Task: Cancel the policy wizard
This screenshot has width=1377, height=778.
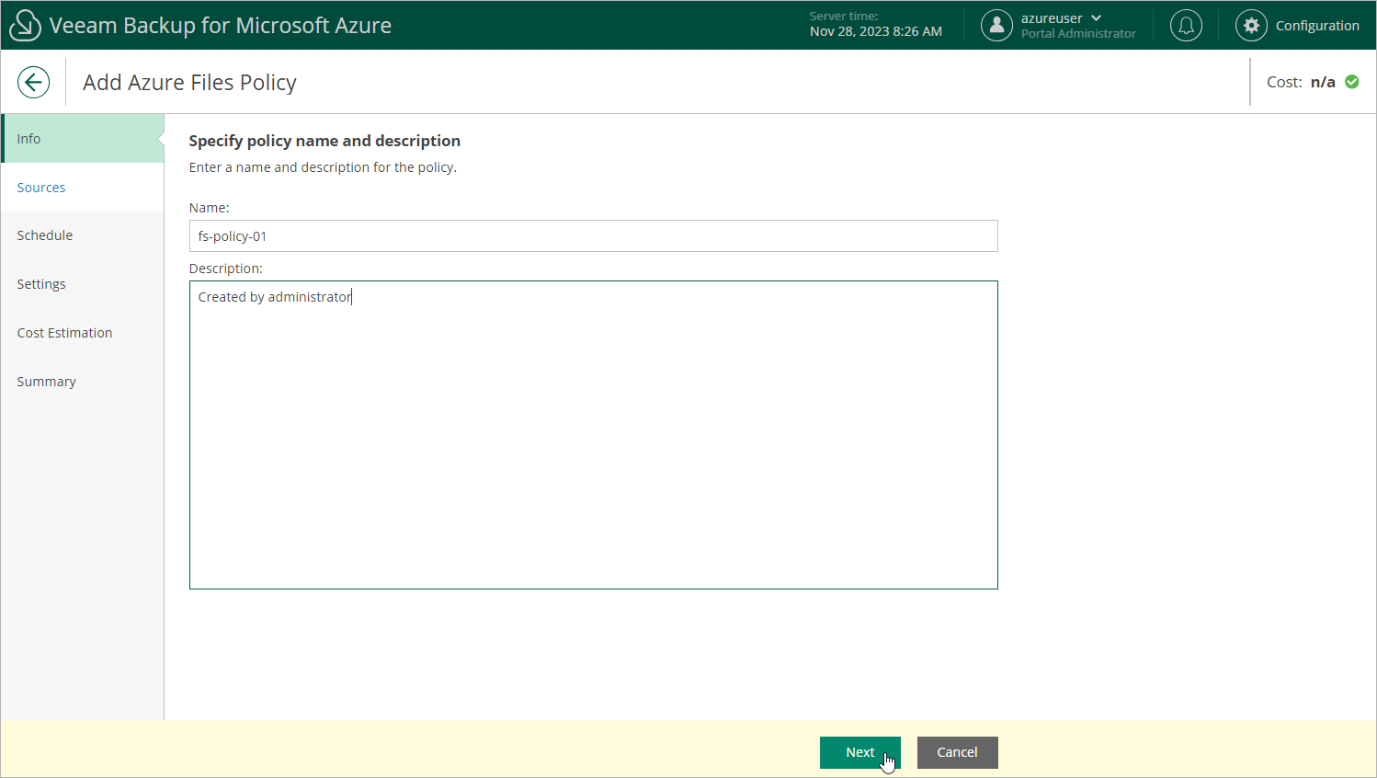Action: [957, 752]
